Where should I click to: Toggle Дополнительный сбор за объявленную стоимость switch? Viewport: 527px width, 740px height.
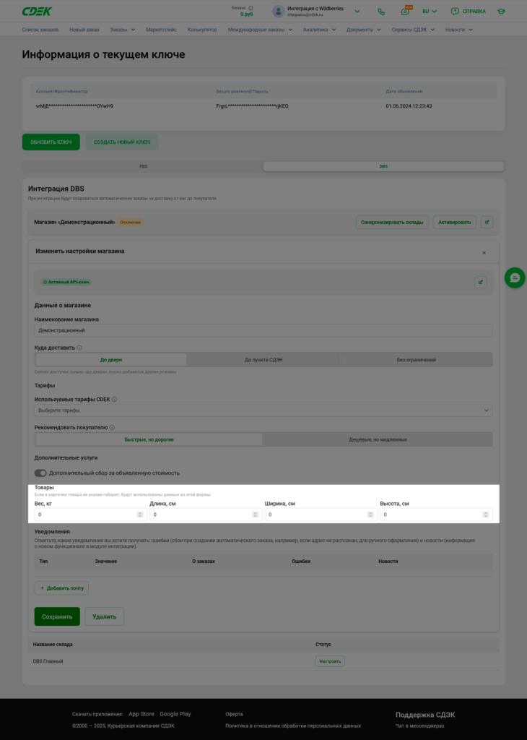(40, 473)
